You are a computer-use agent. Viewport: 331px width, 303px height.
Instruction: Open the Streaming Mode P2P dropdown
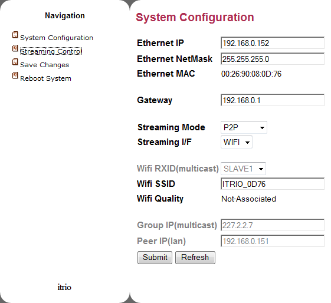tap(244, 127)
